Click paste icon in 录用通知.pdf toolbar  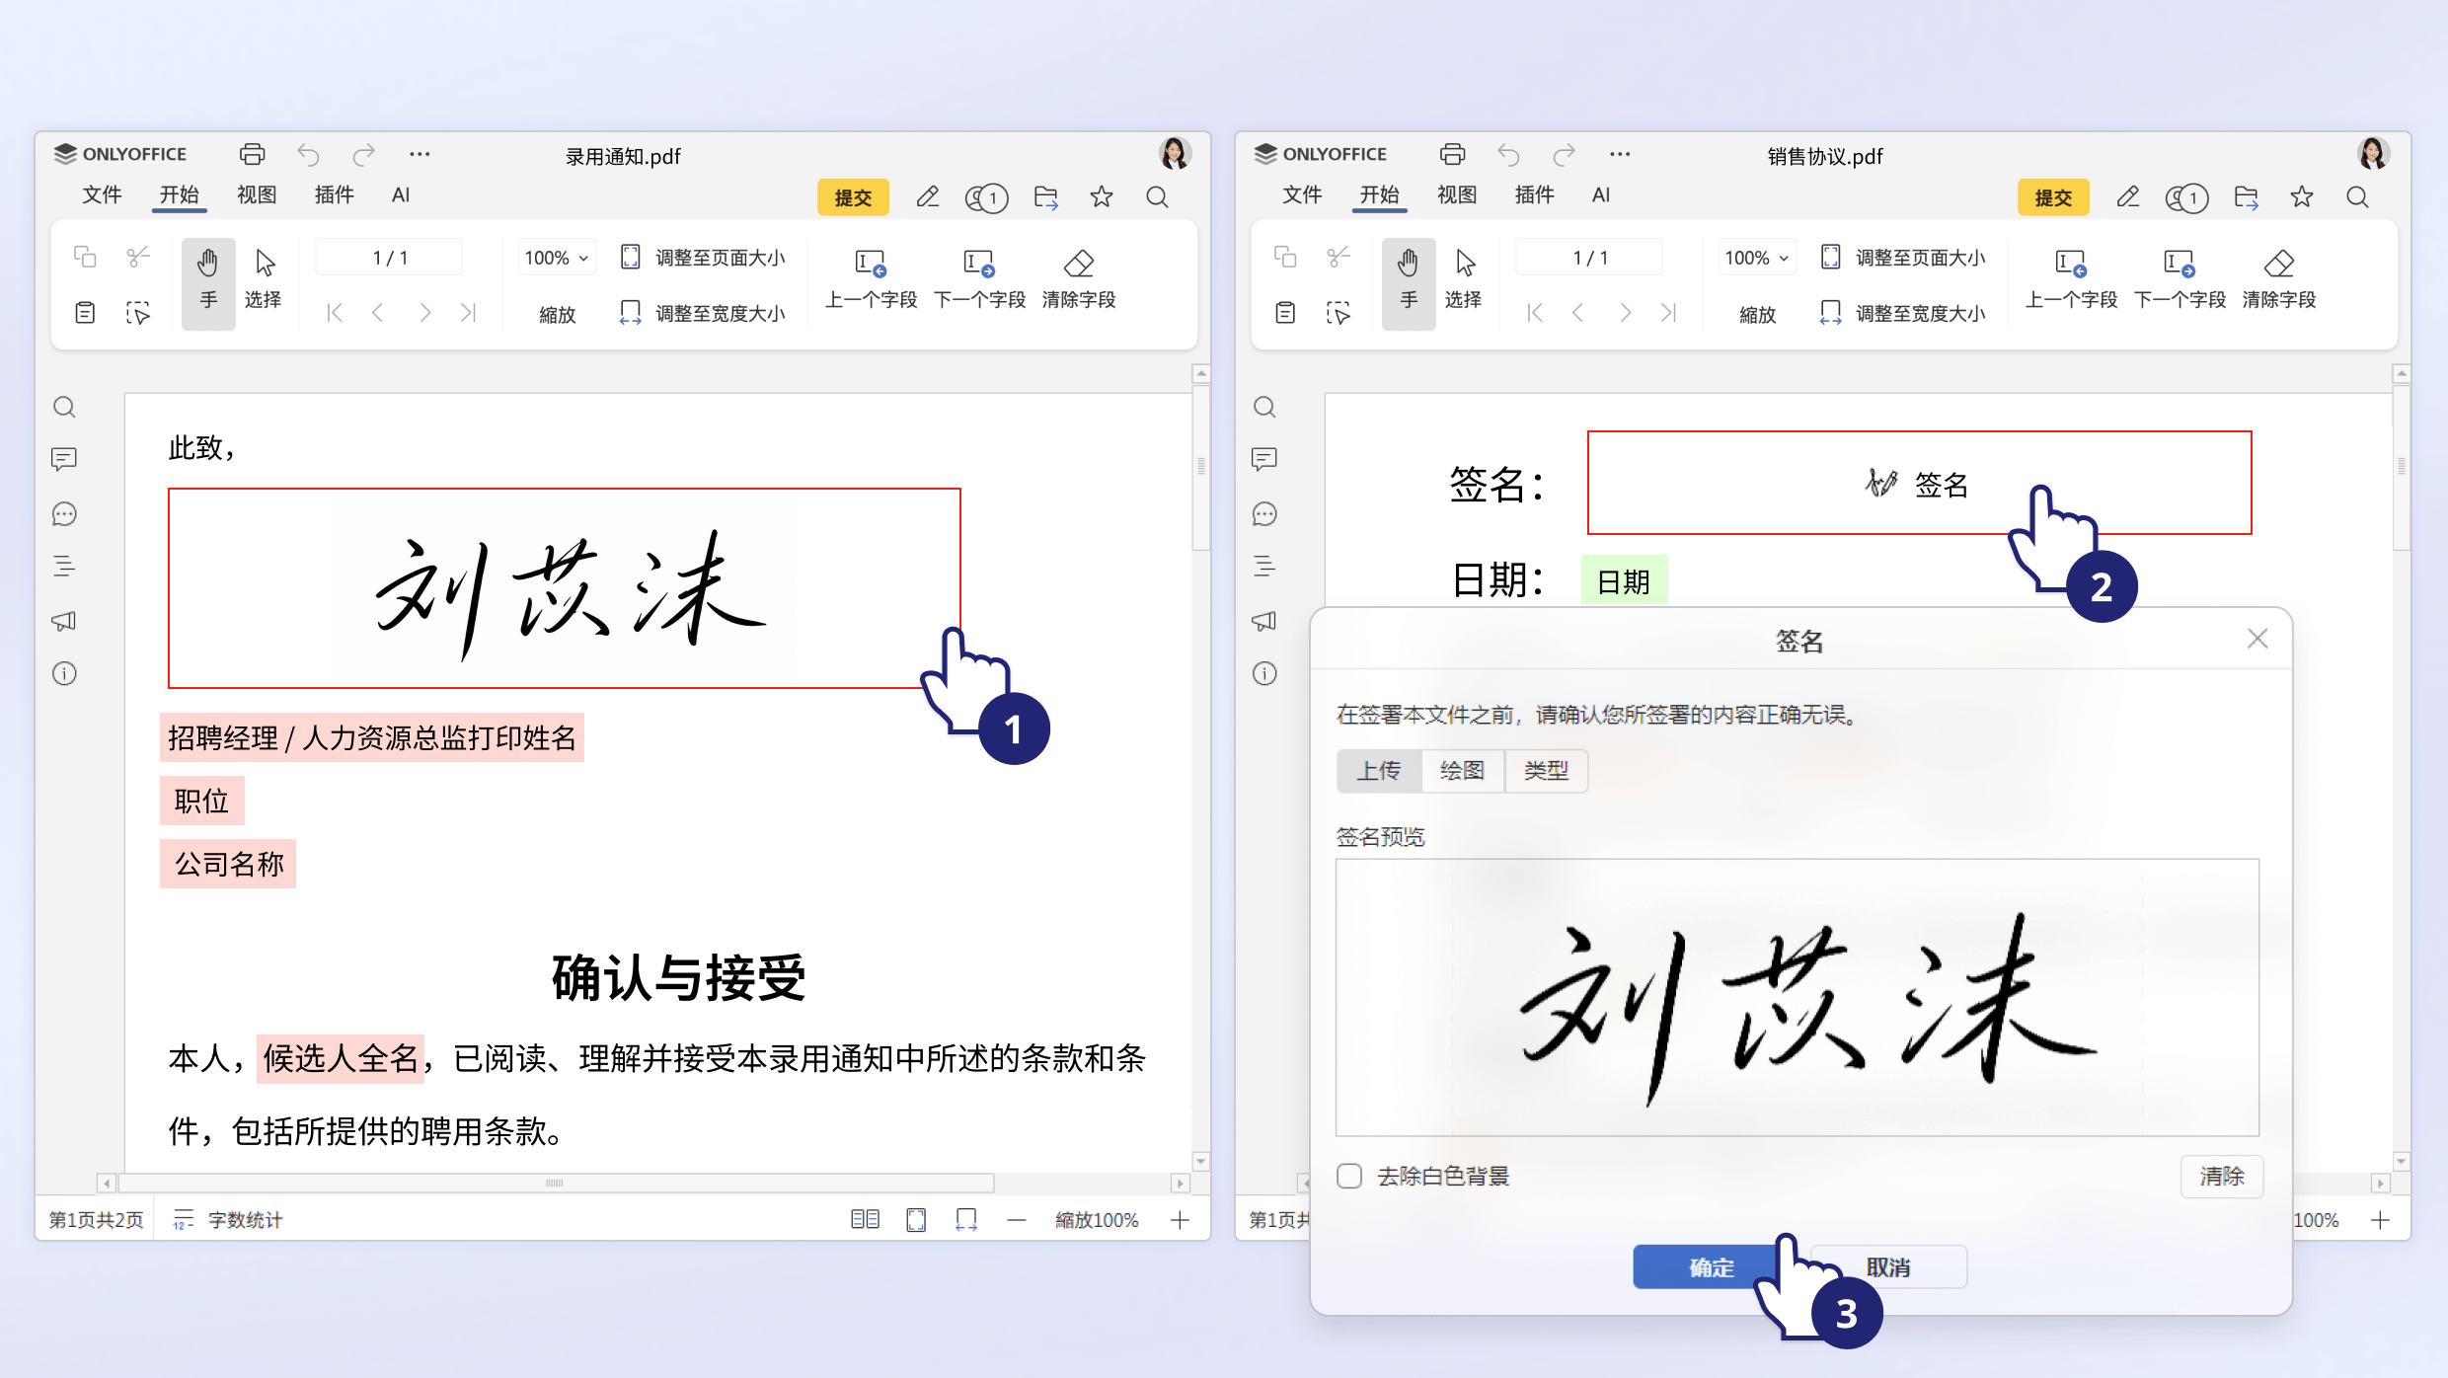[86, 313]
